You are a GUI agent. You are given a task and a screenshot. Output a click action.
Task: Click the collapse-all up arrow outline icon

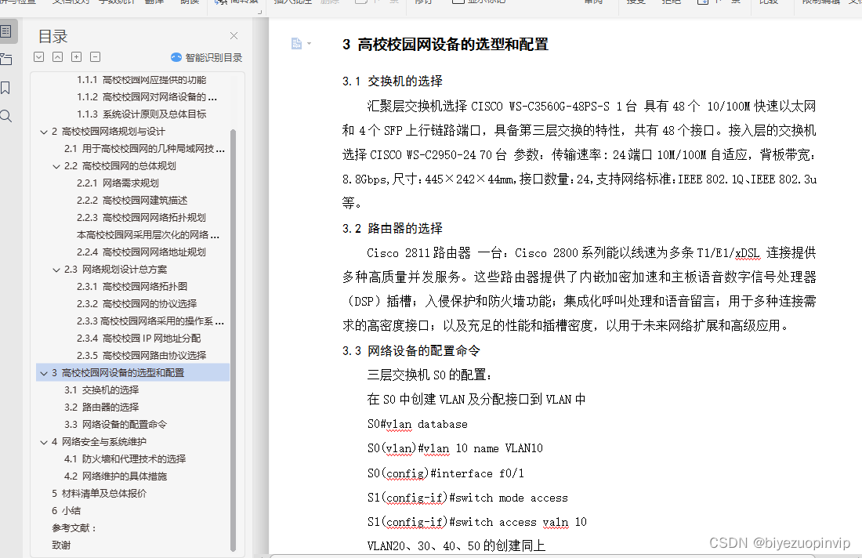pyautogui.click(x=58, y=56)
